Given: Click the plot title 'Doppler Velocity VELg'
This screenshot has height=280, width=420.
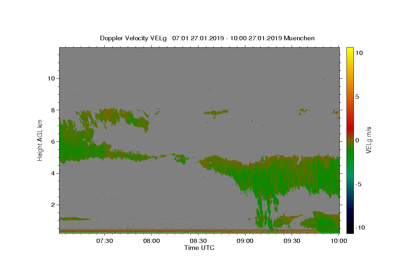Looking at the screenshot, I should (134, 38).
